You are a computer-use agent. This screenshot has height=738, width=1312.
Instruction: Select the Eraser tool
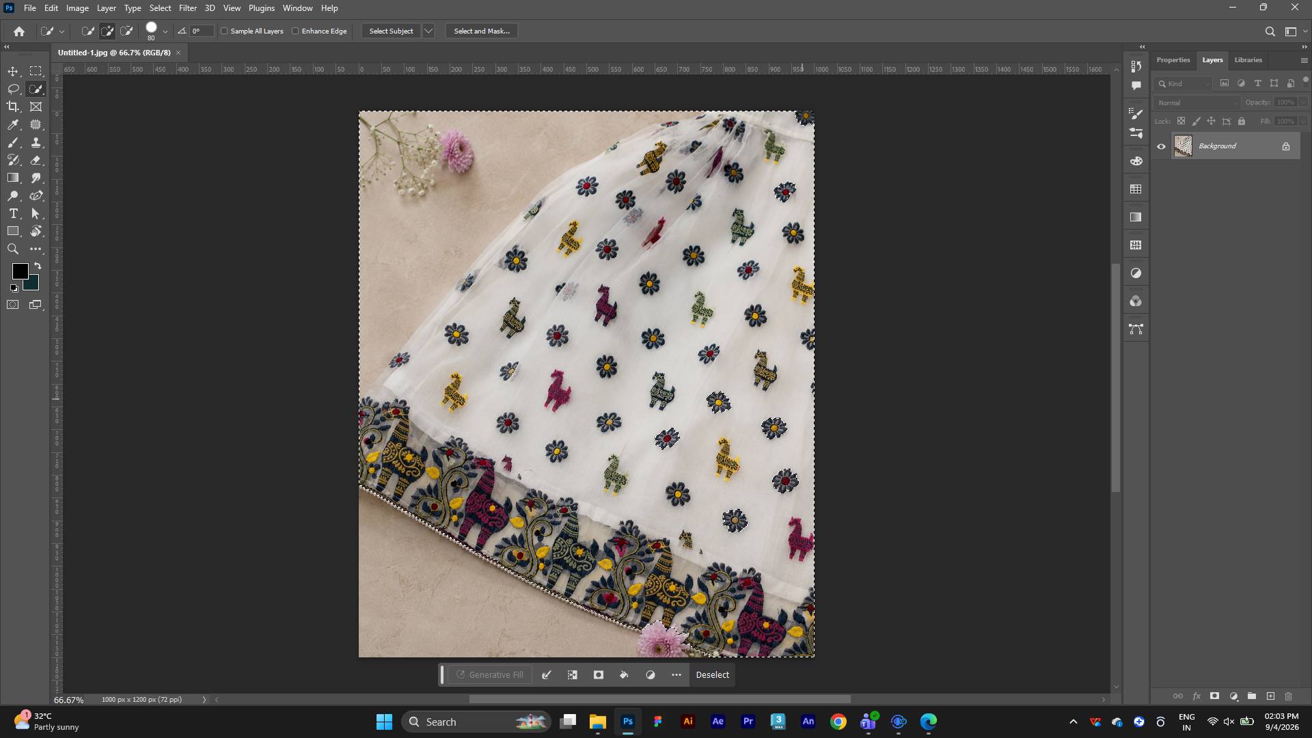[36, 160]
